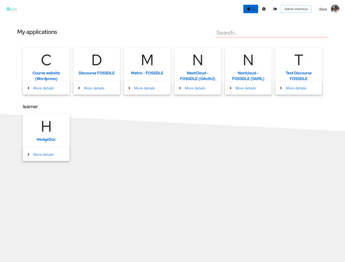This screenshot has height=262, width=345.
Task: Open the notifications bell button
Action: (x=251, y=9)
